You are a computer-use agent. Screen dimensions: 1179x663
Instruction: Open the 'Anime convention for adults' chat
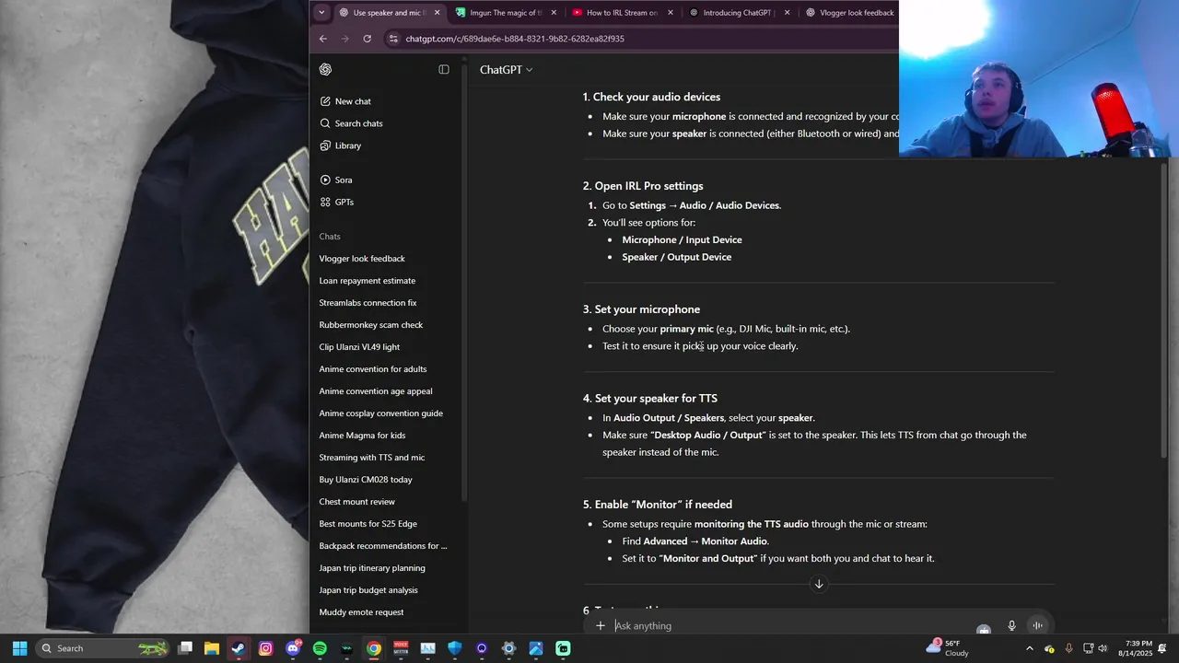(373, 369)
